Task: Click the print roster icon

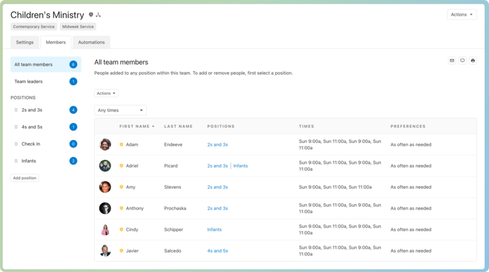Action: pyautogui.click(x=472, y=61)
